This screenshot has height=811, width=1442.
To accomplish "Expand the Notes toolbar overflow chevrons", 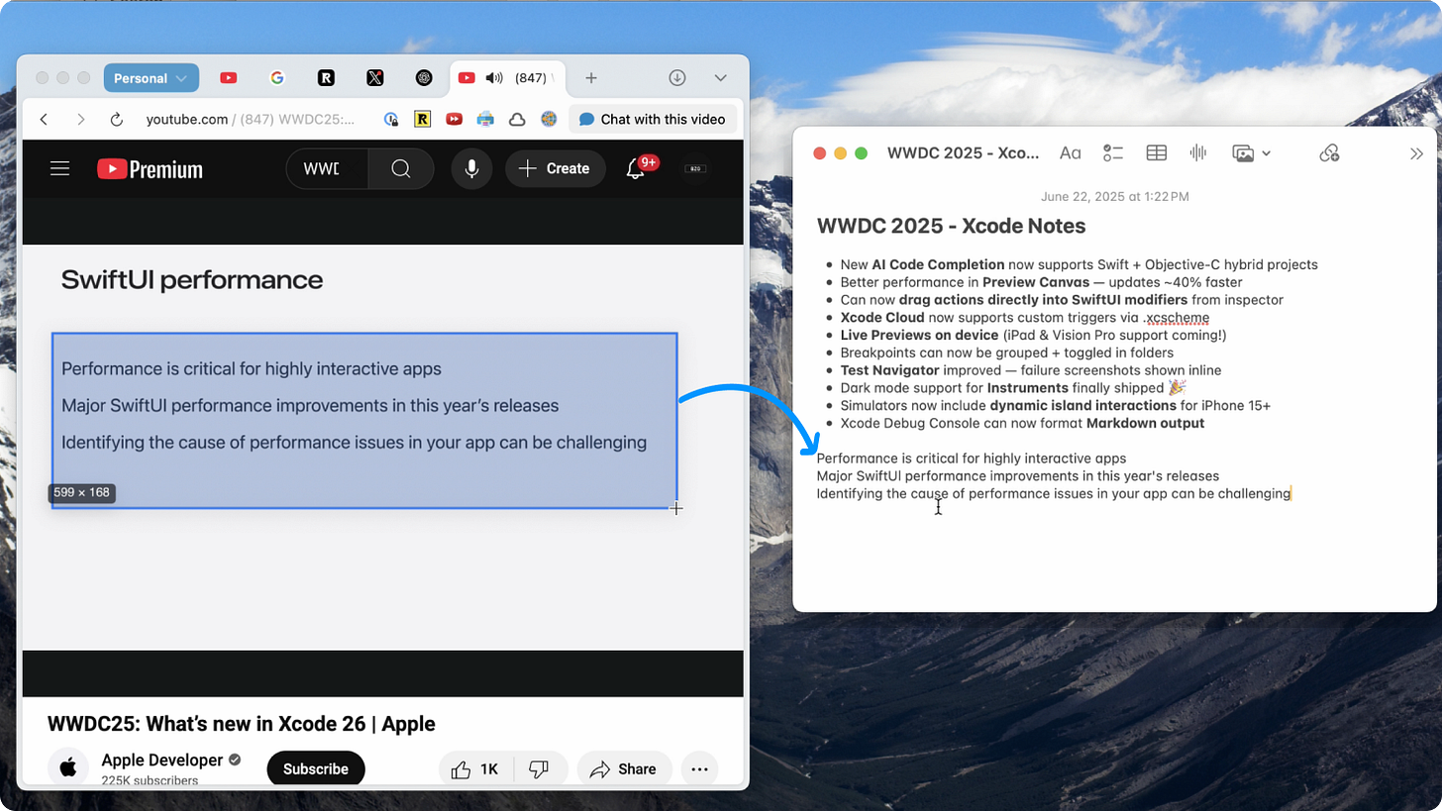I will click(1416, 153).
